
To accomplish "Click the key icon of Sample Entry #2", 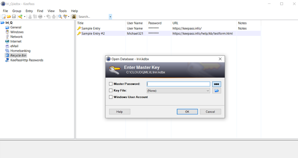I will click(79, 34).
